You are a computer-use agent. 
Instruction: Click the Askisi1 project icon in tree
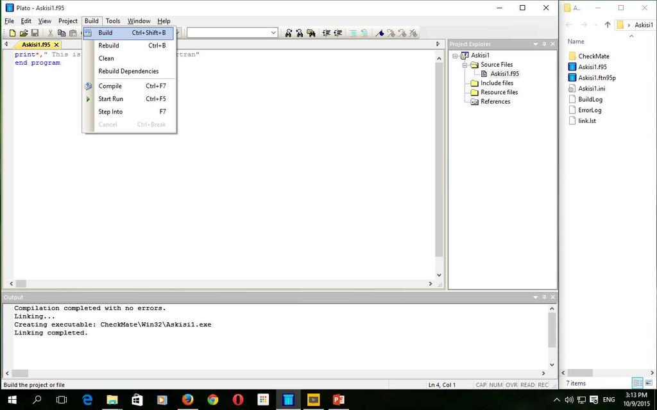tap(465, 55)
